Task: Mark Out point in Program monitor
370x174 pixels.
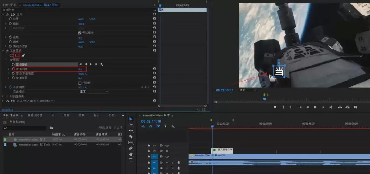Action: [x=290, y=107]
